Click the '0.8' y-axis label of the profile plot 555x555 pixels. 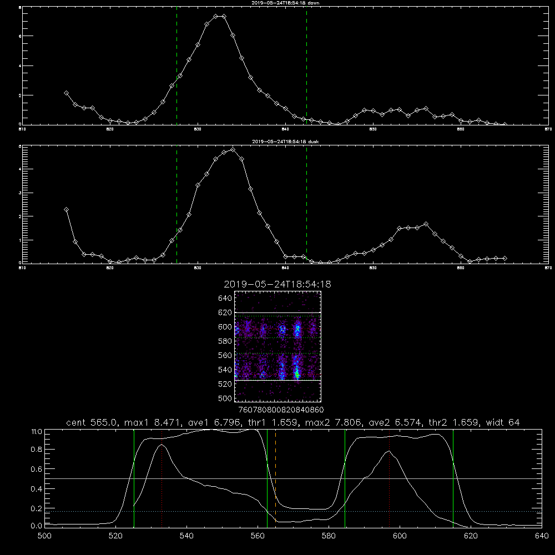pos(37,450)
